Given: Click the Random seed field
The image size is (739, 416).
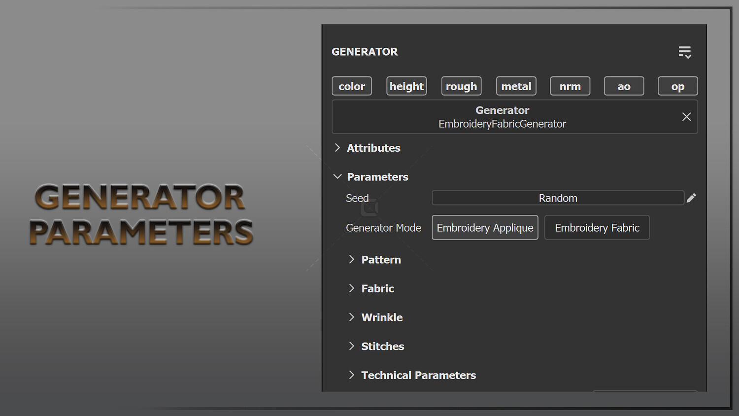Looking at the screenshot, I should (558, 198).
